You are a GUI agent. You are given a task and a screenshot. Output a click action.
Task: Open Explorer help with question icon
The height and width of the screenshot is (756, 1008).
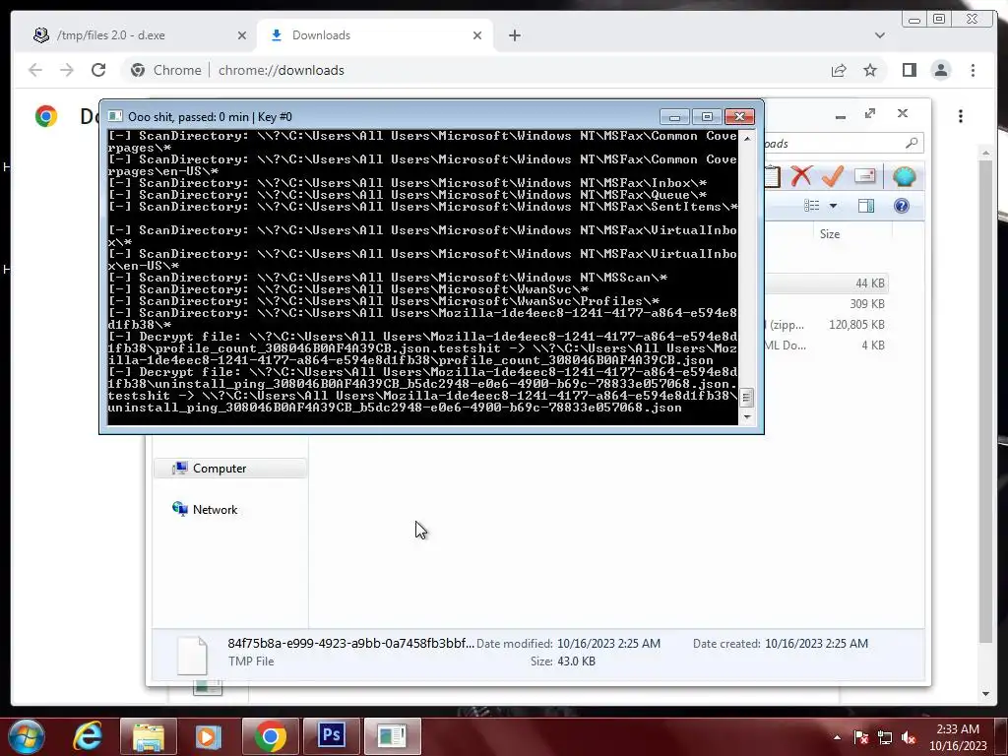[x=902, y=206]
